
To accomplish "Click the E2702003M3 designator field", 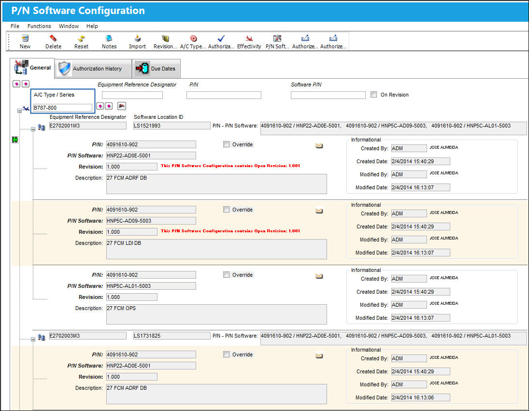I will tap(88, 336).
